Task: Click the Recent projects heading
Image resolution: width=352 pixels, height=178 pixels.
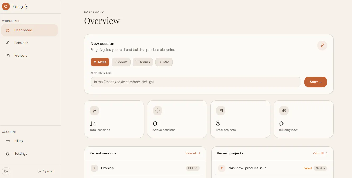Action: coord(230,153)
